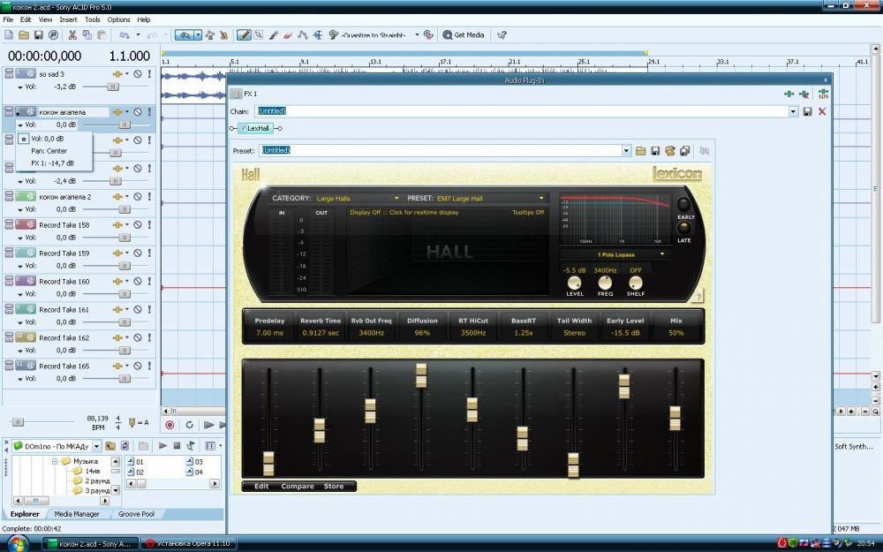
Task: Open the Insert menu
Action: [x=68, y=19]
